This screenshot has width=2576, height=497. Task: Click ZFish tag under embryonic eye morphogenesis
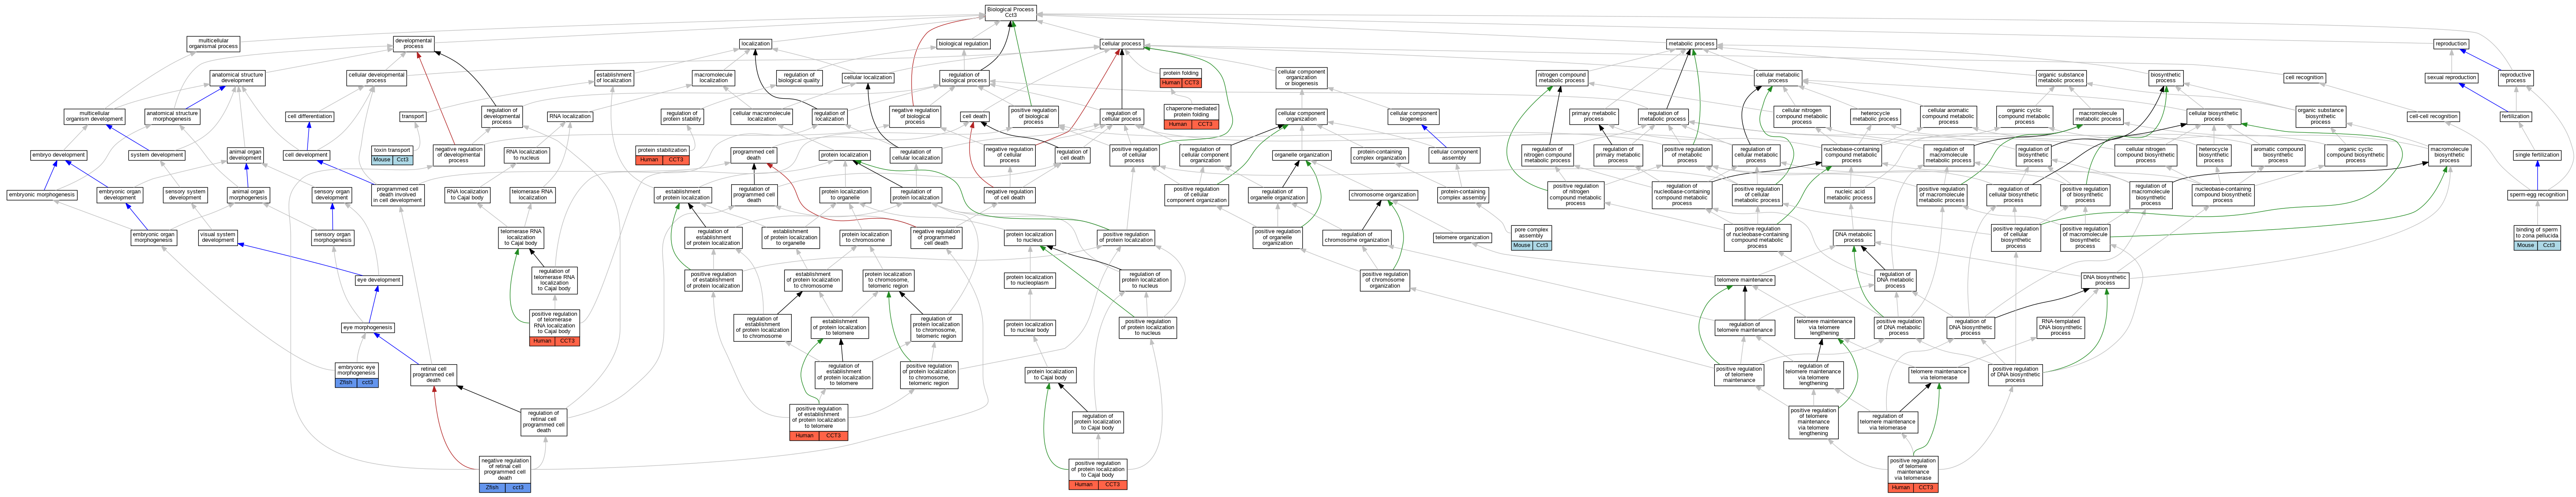pos(346,382)
